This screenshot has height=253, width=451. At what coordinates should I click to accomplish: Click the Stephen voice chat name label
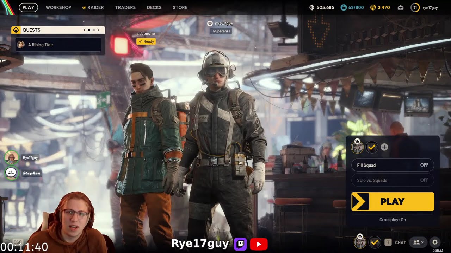pyautogui.click(x=32, y=173)
